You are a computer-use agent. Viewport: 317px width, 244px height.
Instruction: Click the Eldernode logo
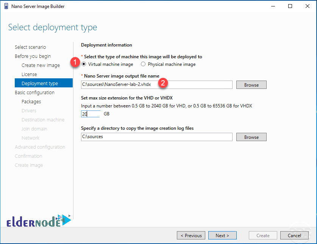point(39,221)
